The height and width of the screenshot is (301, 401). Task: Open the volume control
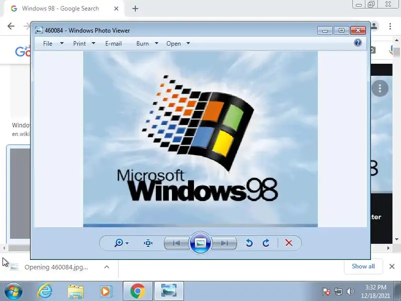coord(350,291)
